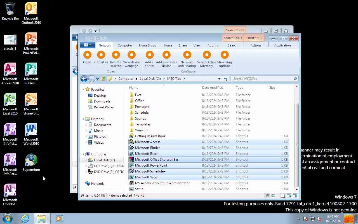Collapse the Favorites tree group
This screenshot has height=224, width=358.
pos(83,90)
